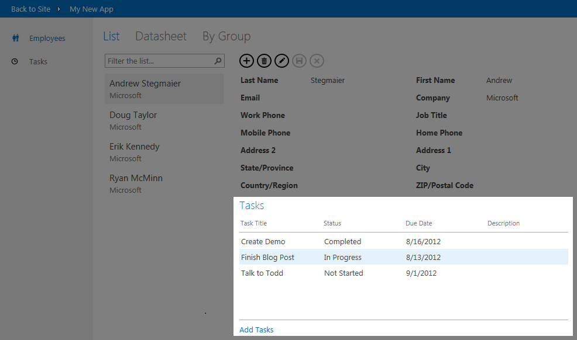The width and height of the screenshot is (577, 340).
Task: Select the List view tab
Action: 111,36
